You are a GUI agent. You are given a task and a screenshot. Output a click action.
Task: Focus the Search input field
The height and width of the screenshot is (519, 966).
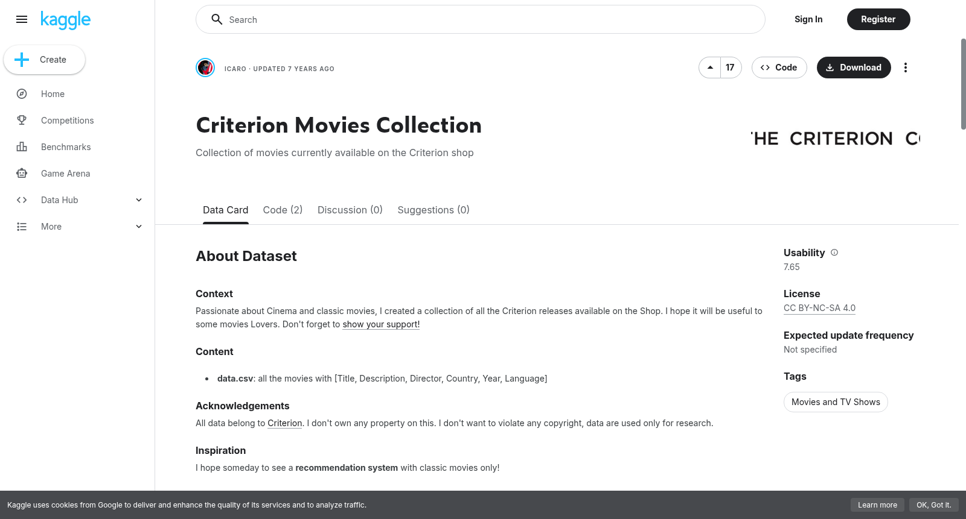[x=481, y=19]
